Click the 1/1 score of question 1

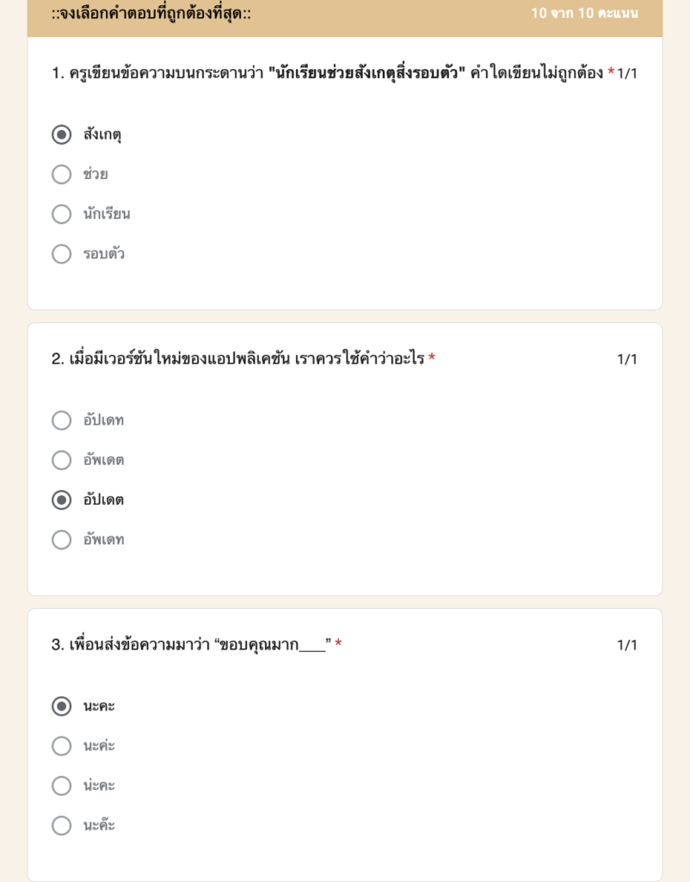pyautogui.click(x=627, y=74)
